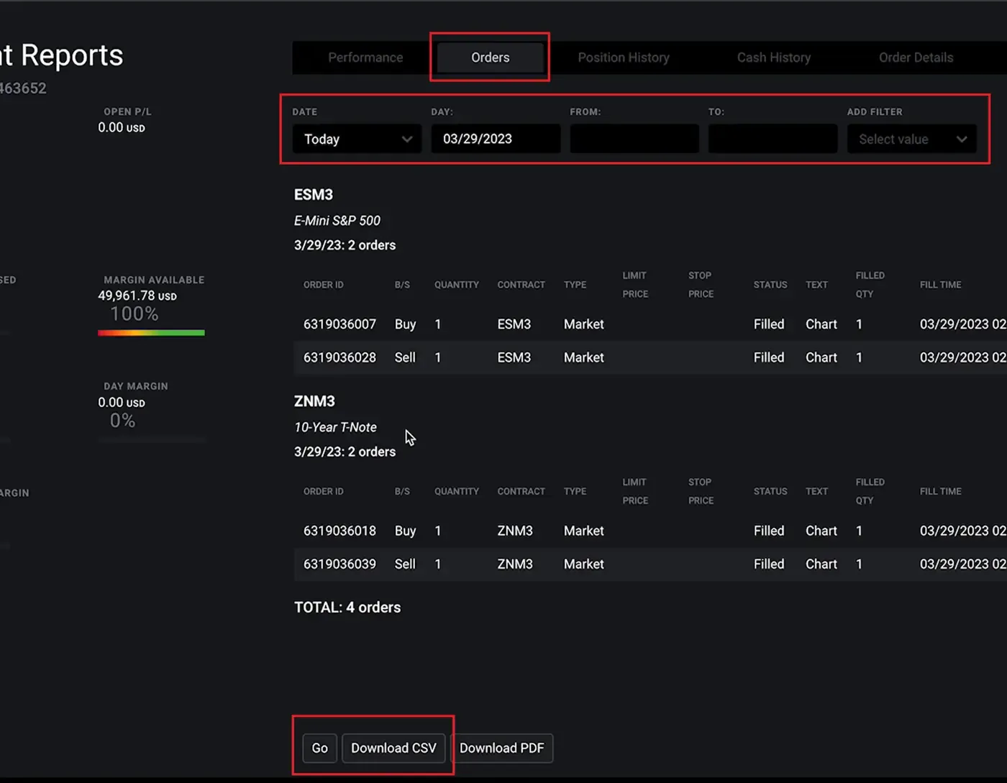Click the Go button
Image resolution: width=1007 pixels, height=783 pixels.
click(x=319, y=748)
